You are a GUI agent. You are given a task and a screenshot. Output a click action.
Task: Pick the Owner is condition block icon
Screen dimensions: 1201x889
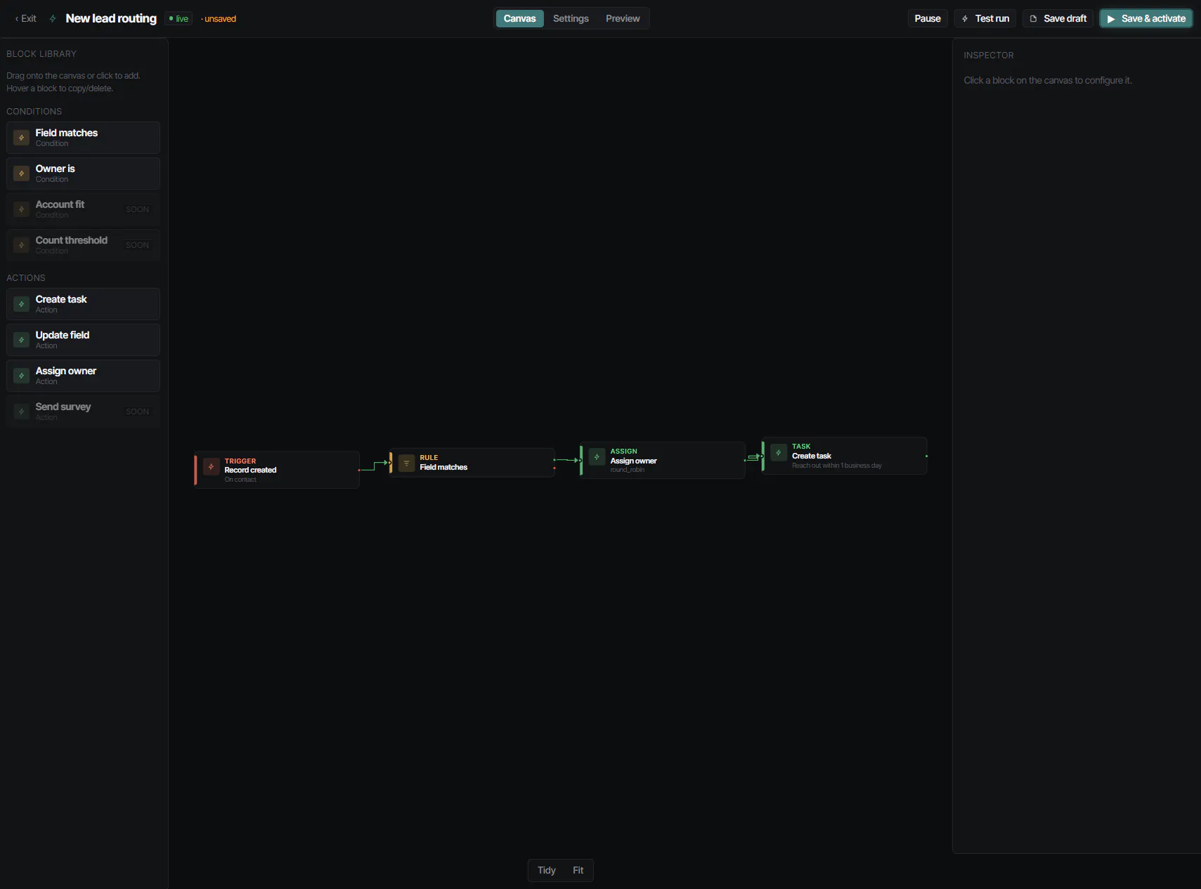[x=22, y=173]
